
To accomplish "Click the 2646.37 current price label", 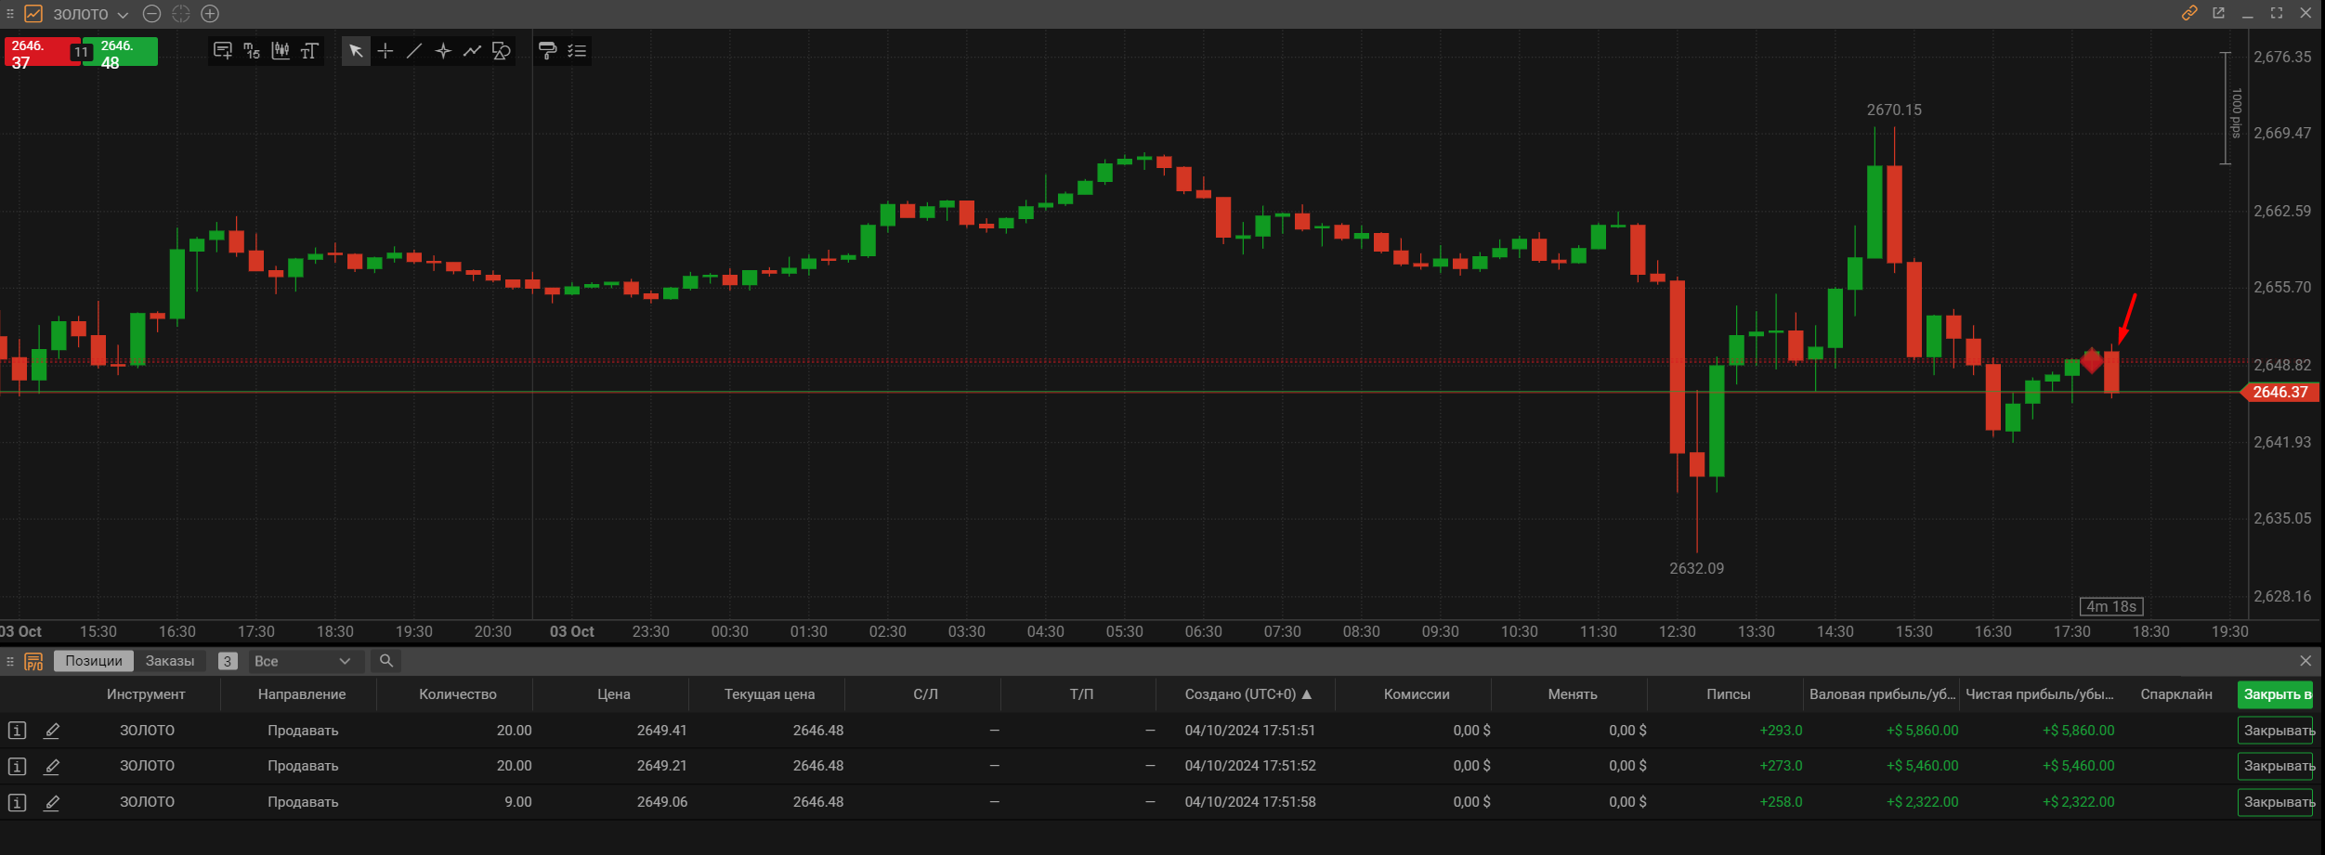I will click(x=2279, y=392).
